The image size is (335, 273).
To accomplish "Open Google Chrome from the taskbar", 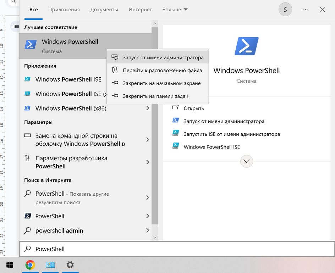I will pos(30,265).
